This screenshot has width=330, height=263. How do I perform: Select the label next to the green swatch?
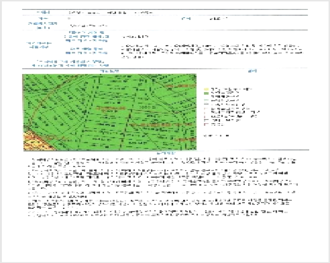[x=224, y=93]
